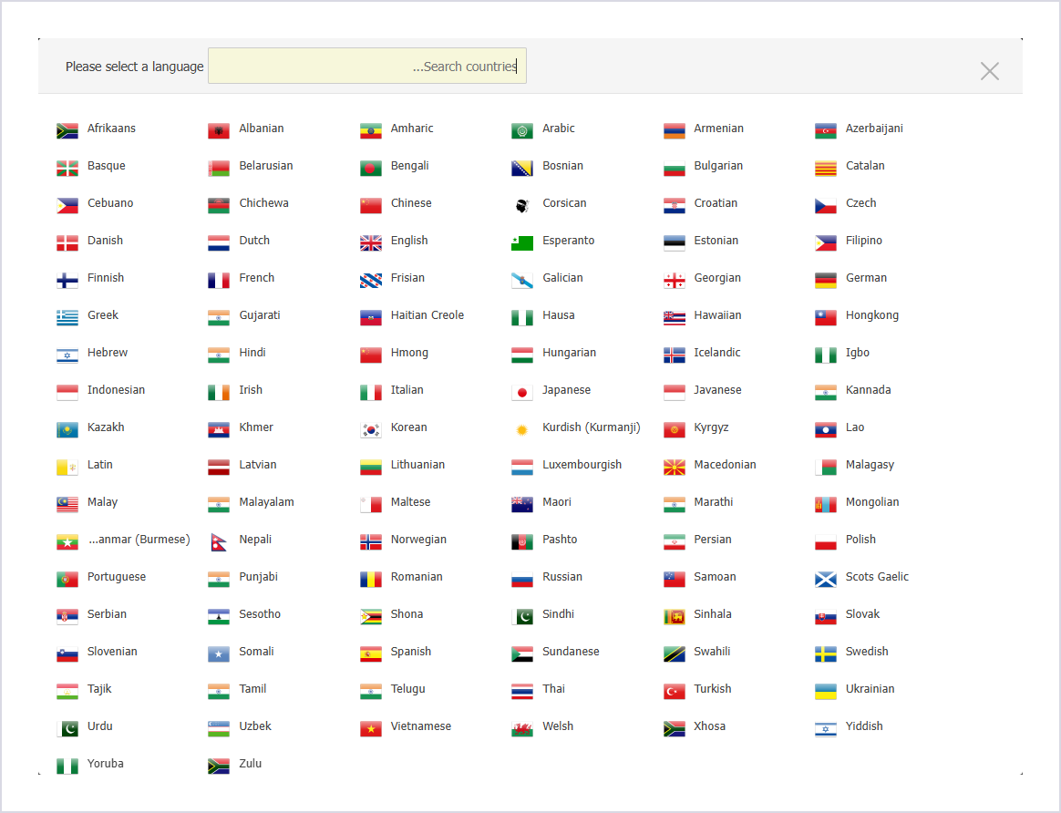The height and width of the screenshot is (813, 1061).
Task: Choose Kurdish (Kurmanji) language
Action: (x=592, y=427)
